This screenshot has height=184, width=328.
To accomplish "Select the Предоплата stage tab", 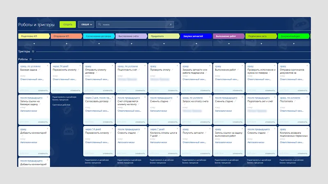I will 164,36.
